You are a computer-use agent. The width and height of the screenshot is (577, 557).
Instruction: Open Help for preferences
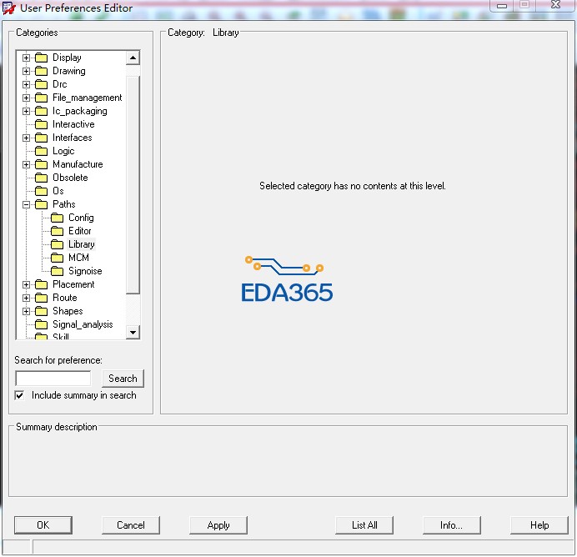click(x=539, y=525)
